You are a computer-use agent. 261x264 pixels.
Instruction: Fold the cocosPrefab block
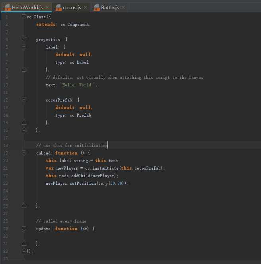coord(24,100)
